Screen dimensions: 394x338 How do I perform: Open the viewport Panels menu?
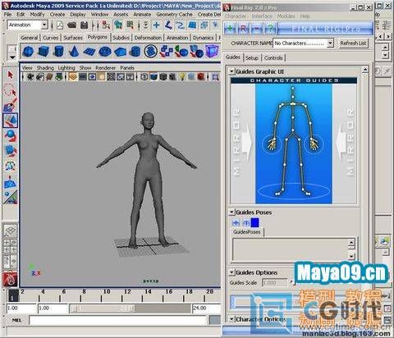point(127,67)
